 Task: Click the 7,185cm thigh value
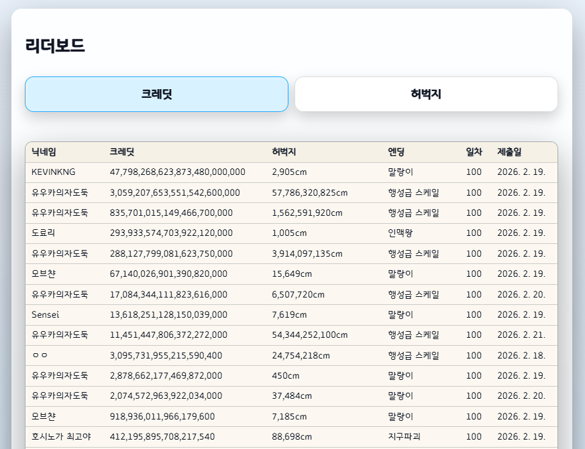290,417
